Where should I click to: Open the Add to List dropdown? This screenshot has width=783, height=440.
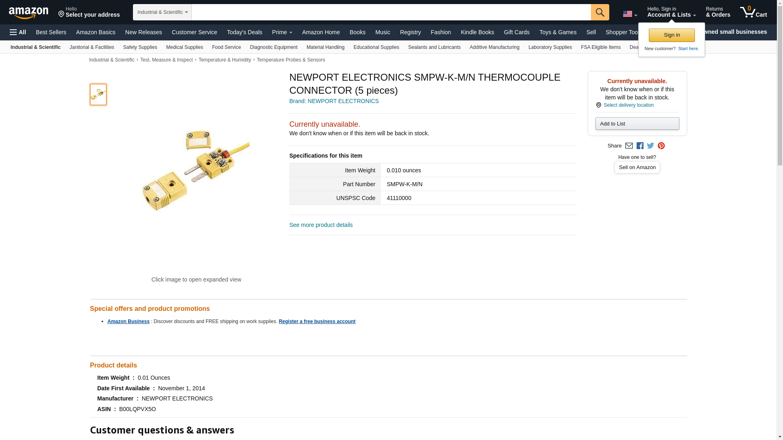pyautogui.click(x=637, y=124)
